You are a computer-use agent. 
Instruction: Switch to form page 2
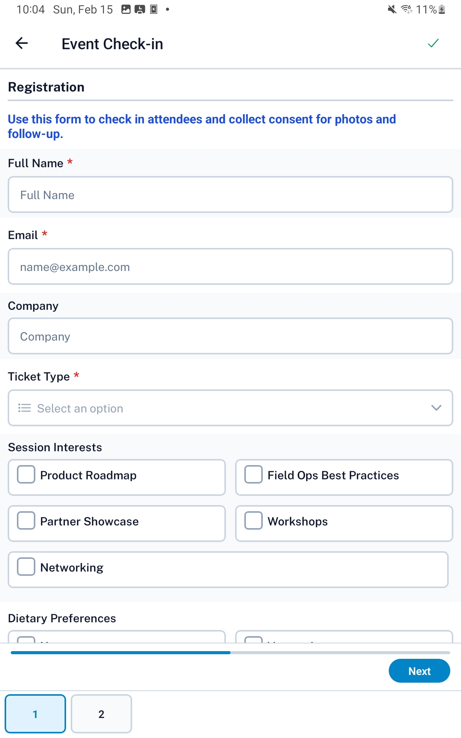(x=101, y=714)
